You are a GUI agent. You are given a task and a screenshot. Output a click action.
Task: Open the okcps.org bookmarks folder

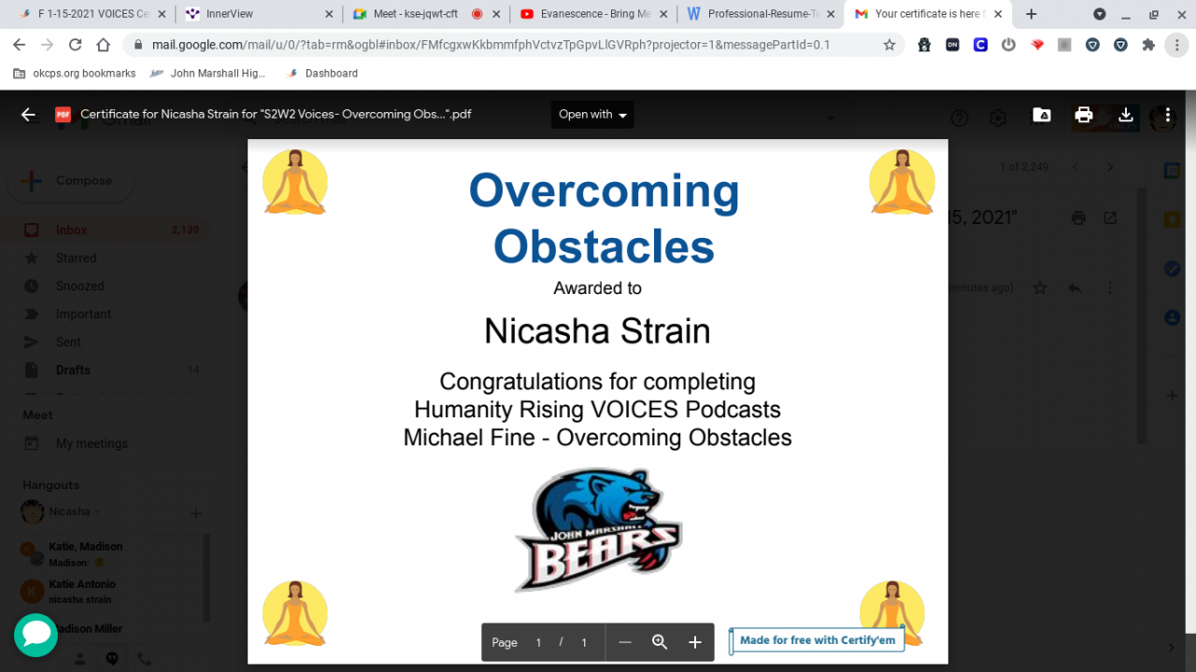(75, 73)
